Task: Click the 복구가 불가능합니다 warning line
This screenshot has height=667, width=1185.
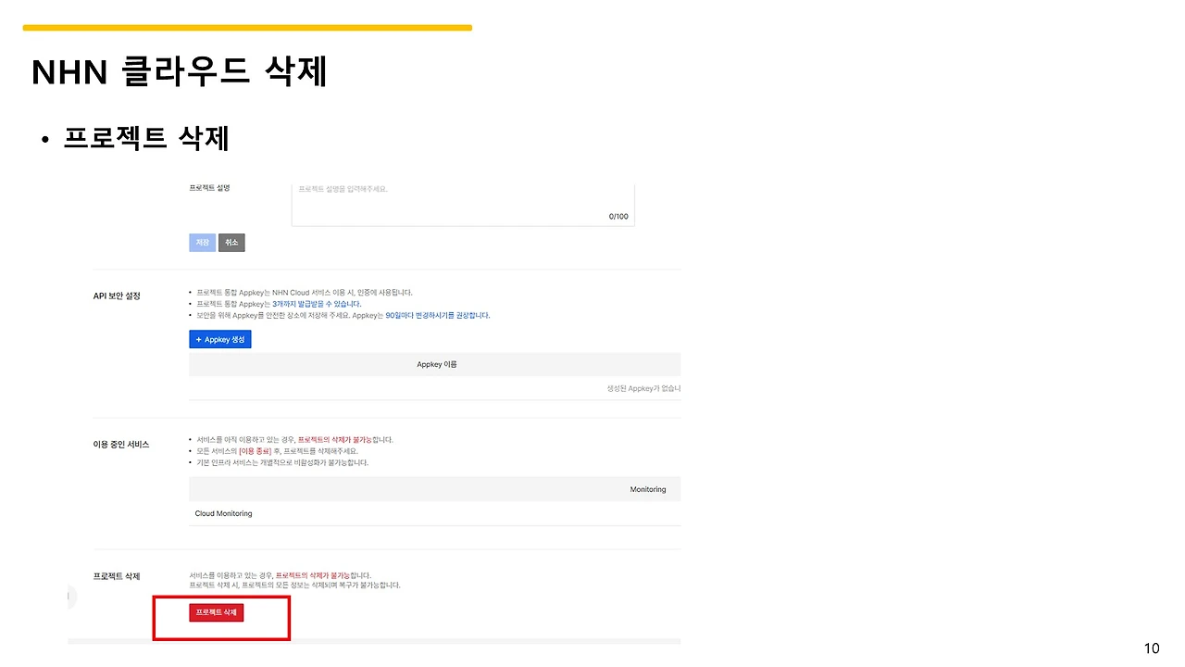Action: coord(294,585)
